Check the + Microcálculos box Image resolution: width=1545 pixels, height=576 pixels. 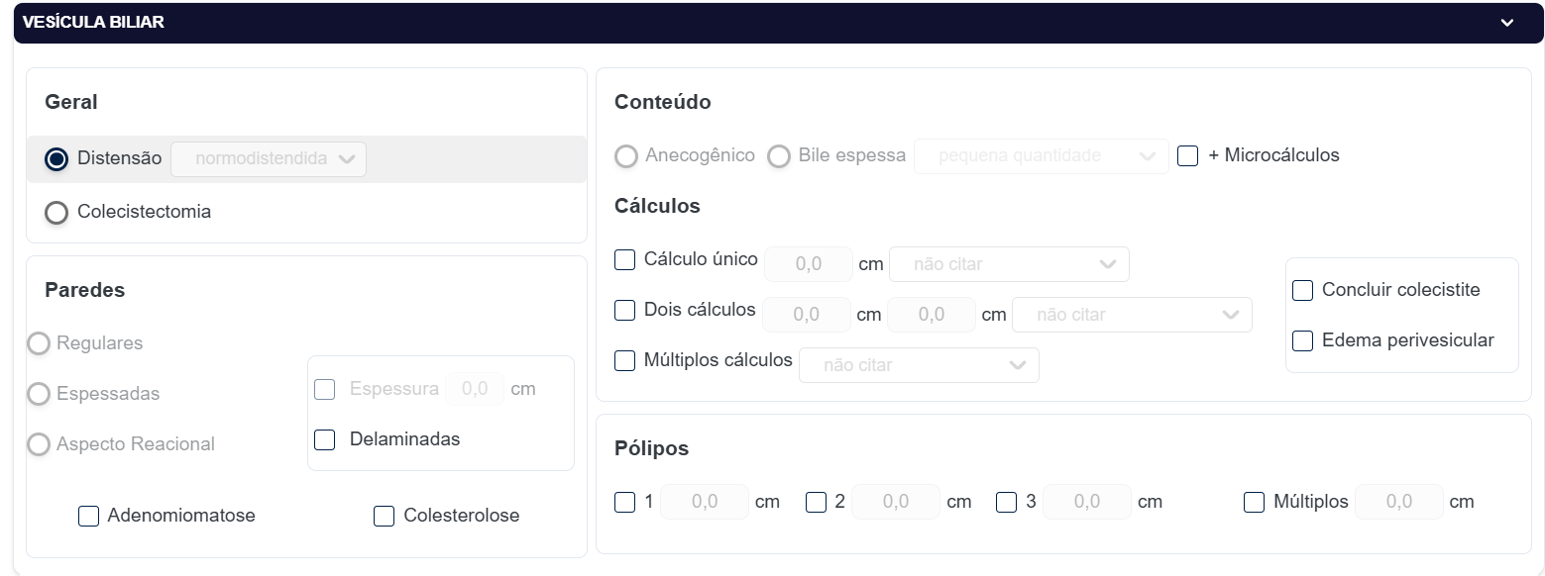click(1187, 155)
